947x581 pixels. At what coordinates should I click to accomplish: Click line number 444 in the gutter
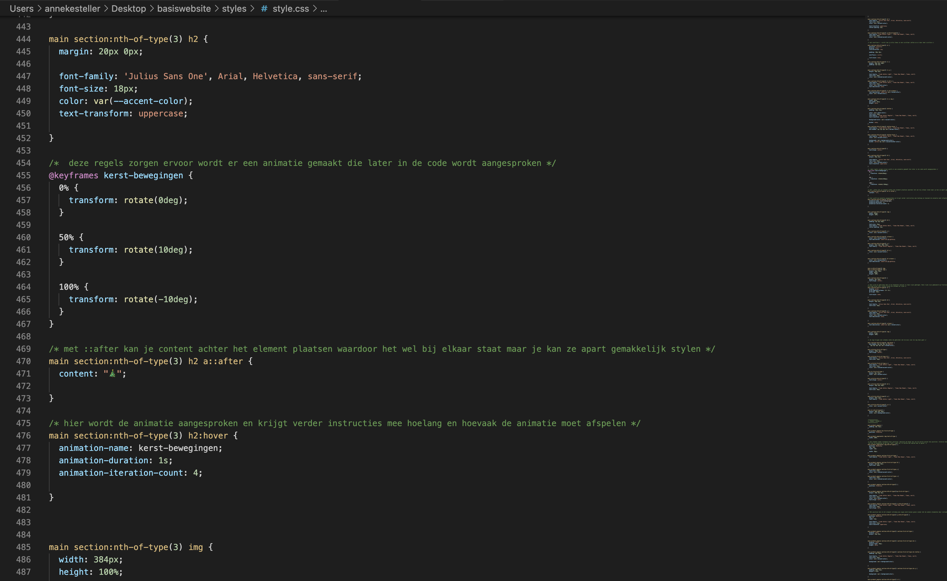coord(23,39)
